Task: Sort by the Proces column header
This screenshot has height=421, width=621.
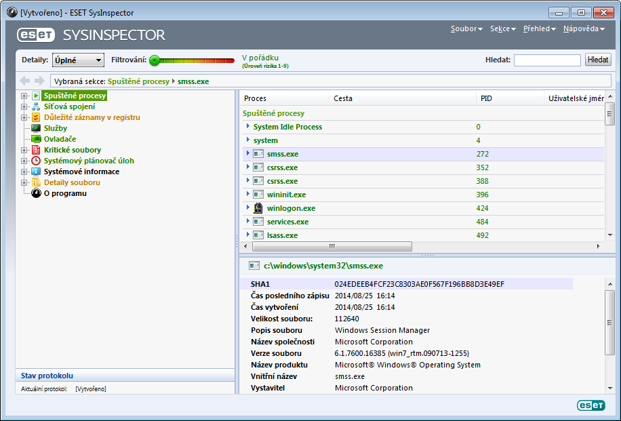Action: tap(284, 98)
